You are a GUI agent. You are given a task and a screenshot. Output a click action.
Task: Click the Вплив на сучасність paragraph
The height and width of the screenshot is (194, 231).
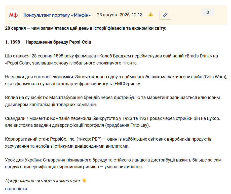pyautogui.click(x=112, y=101)
